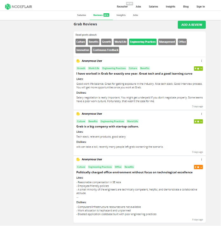Click Sign In
This screenshot has height=226, width=221.
coord(201,7)
